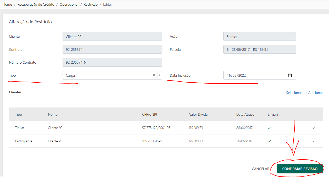Open Recuperação de Crédito breadcrumb
The height and width of the screenshot is (177, 329).
pos(36,4)
